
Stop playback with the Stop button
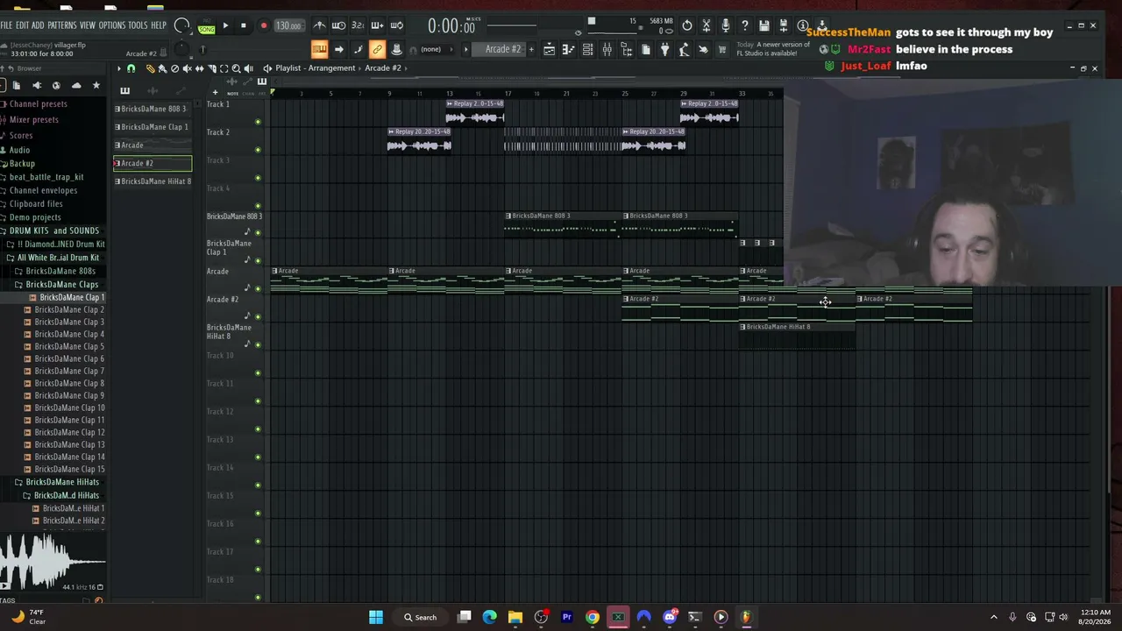[244, 25]
